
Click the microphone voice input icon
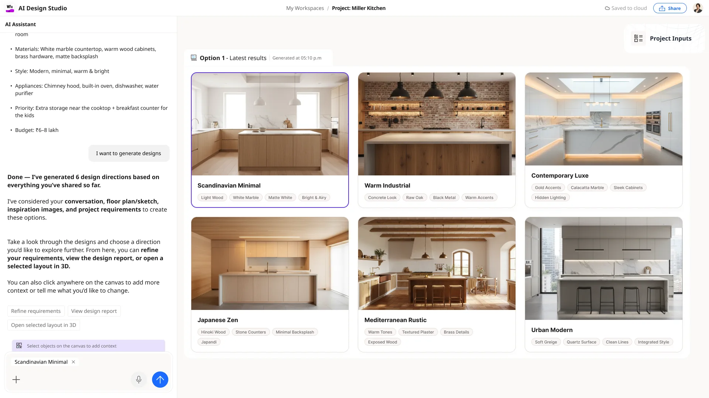point(139,380)
